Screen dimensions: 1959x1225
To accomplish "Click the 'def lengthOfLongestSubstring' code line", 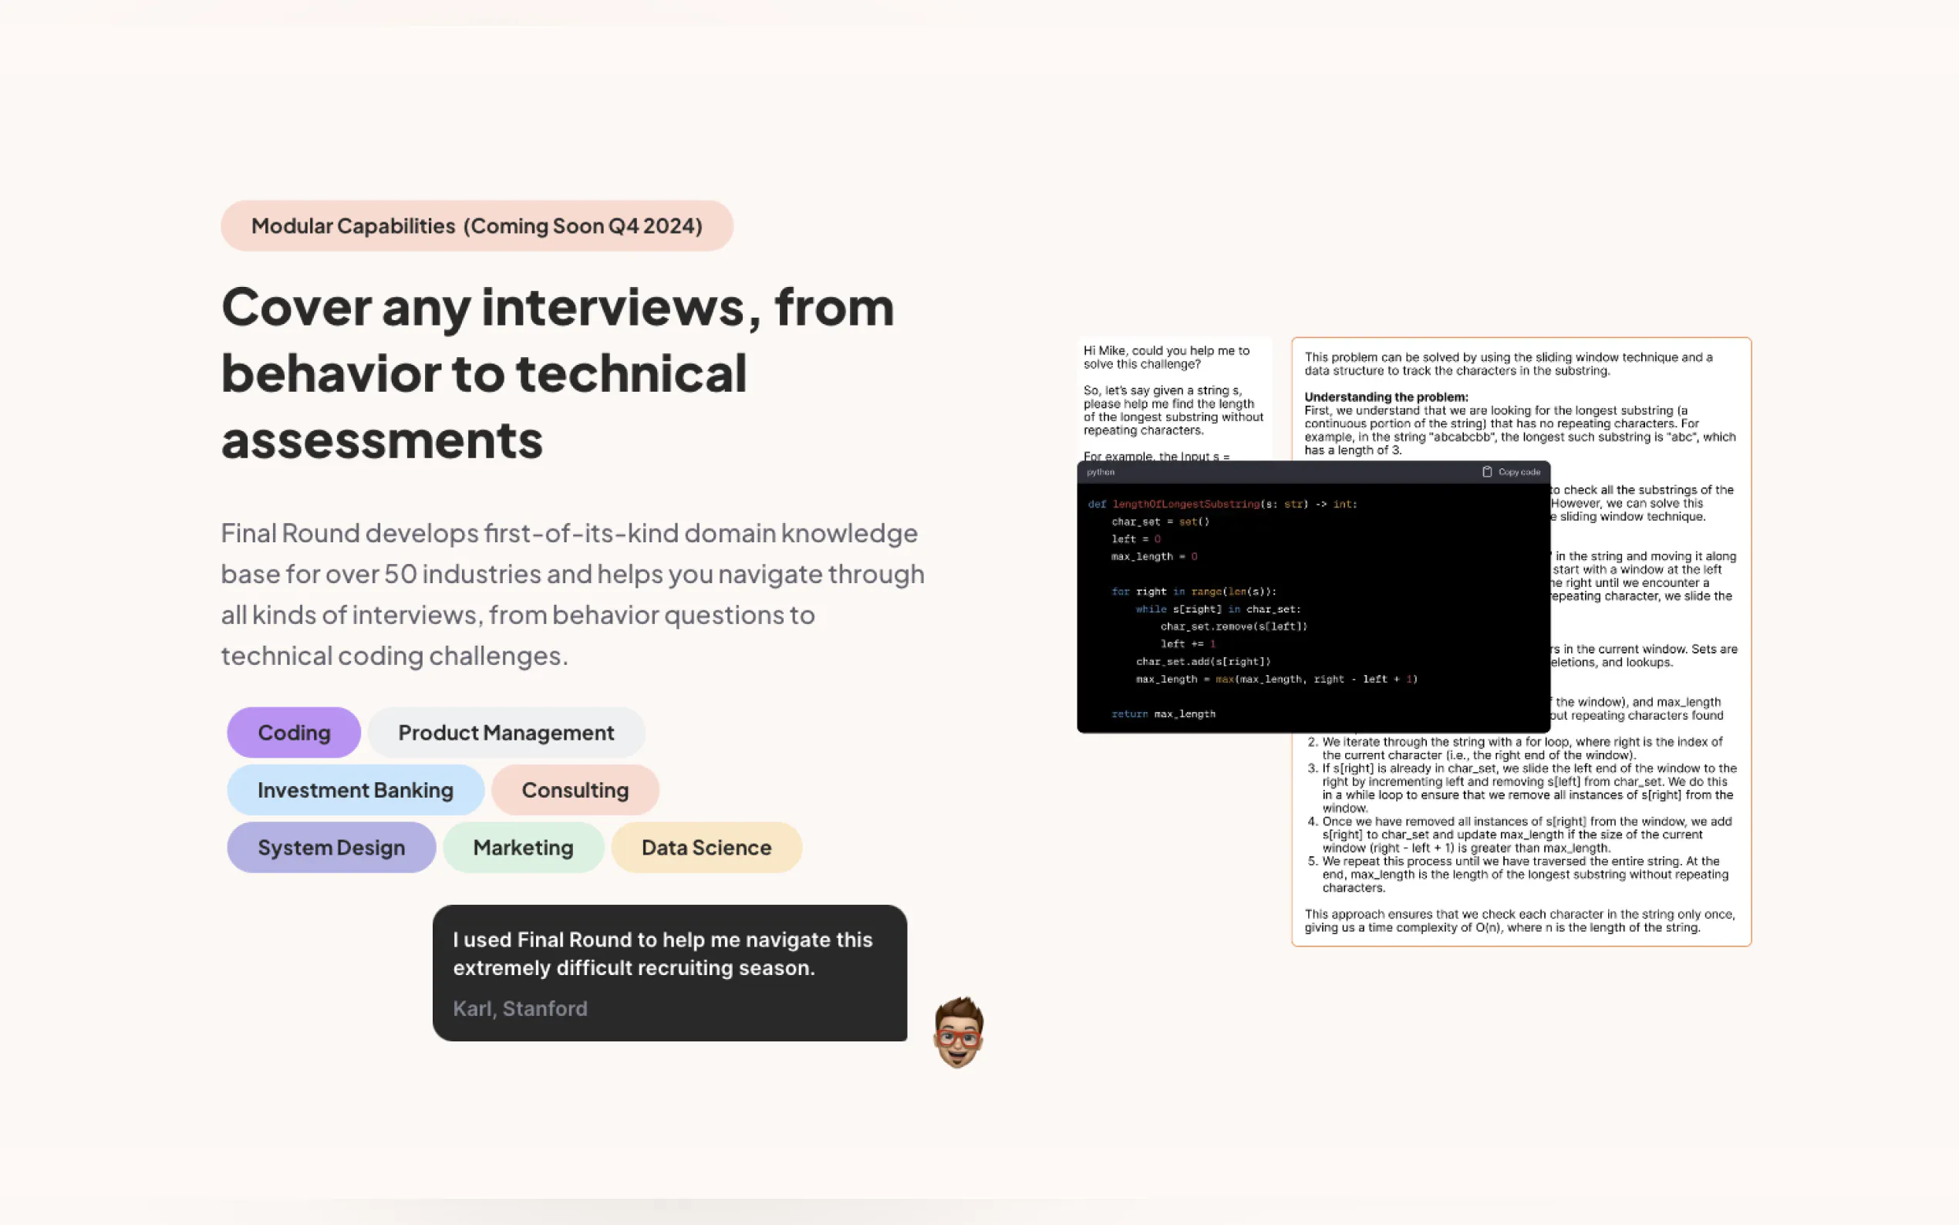I will point(1223,504).
